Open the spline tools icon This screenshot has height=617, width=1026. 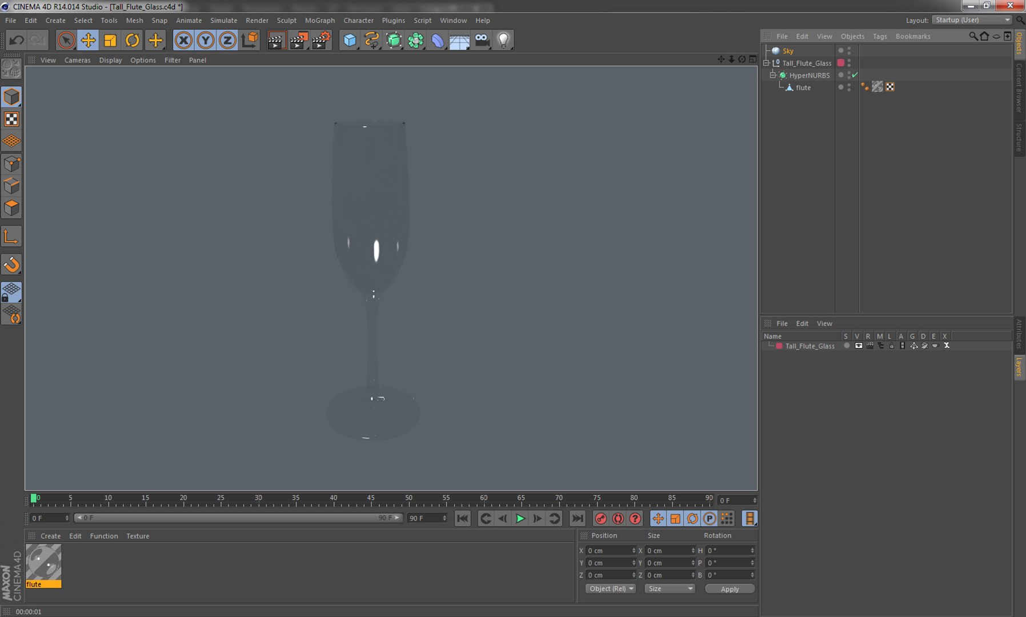pos(372,40)
